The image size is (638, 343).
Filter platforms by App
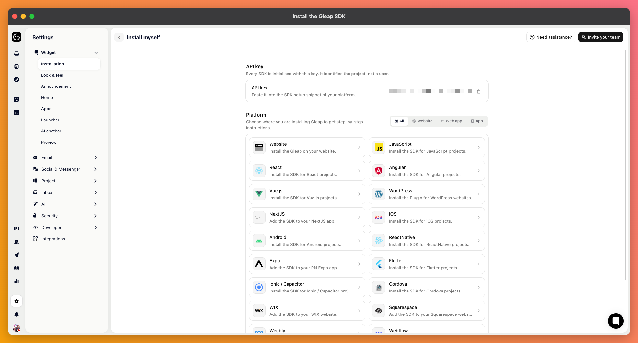(x=477, y=121)
